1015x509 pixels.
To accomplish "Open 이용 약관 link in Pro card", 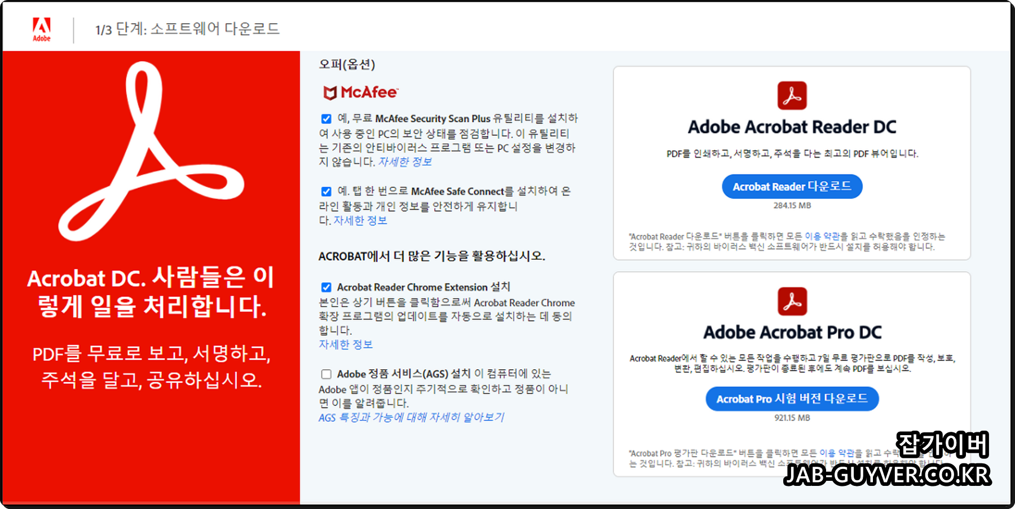I will pos(837,453).
